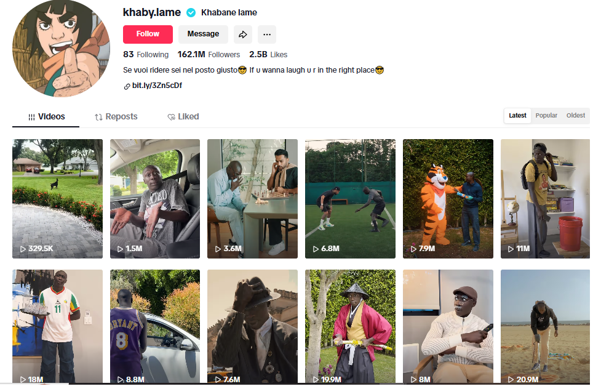The width and height of the screenshot is (593, 389).
Task: Click the blue verified badge icon
Action: click(191, 13)
